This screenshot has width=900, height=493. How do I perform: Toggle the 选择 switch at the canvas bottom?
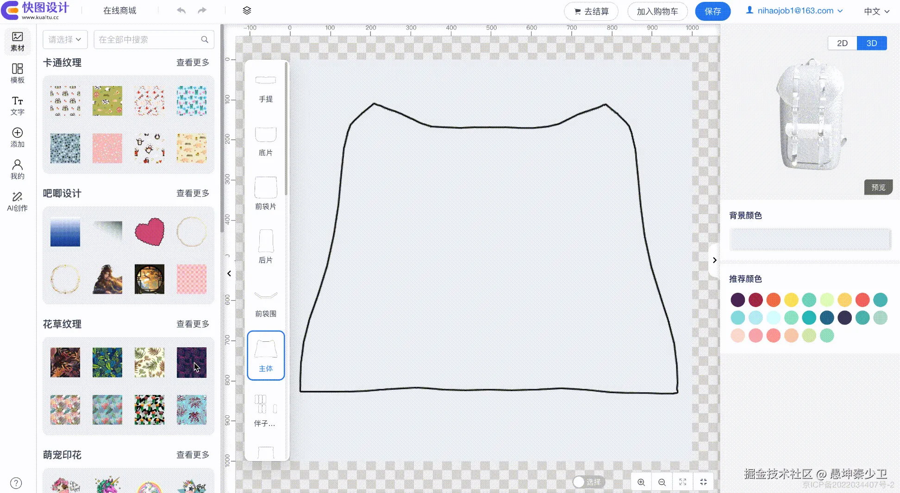coord(578,481)
